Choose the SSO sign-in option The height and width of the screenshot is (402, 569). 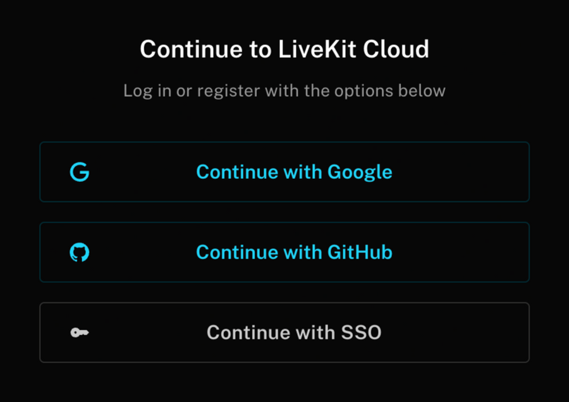(x=284, y=332)
